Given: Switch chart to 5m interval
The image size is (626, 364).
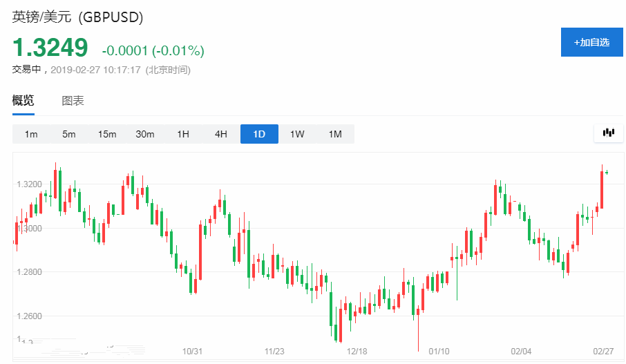Looking at the screenshot, I should click(69, 134).
